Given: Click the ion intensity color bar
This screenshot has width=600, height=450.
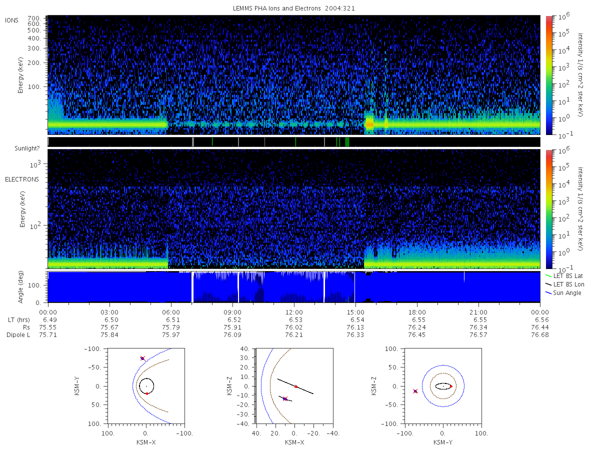Looking at the screenshot, I should tap(548, 75).
